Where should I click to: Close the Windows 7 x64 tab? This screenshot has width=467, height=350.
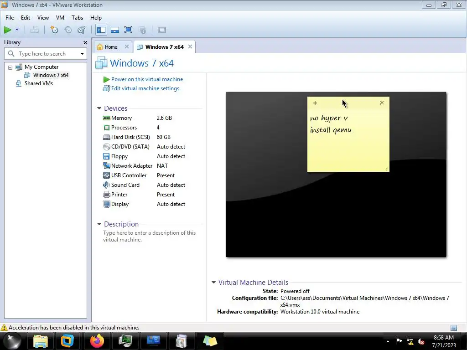[x=190, y=47]
